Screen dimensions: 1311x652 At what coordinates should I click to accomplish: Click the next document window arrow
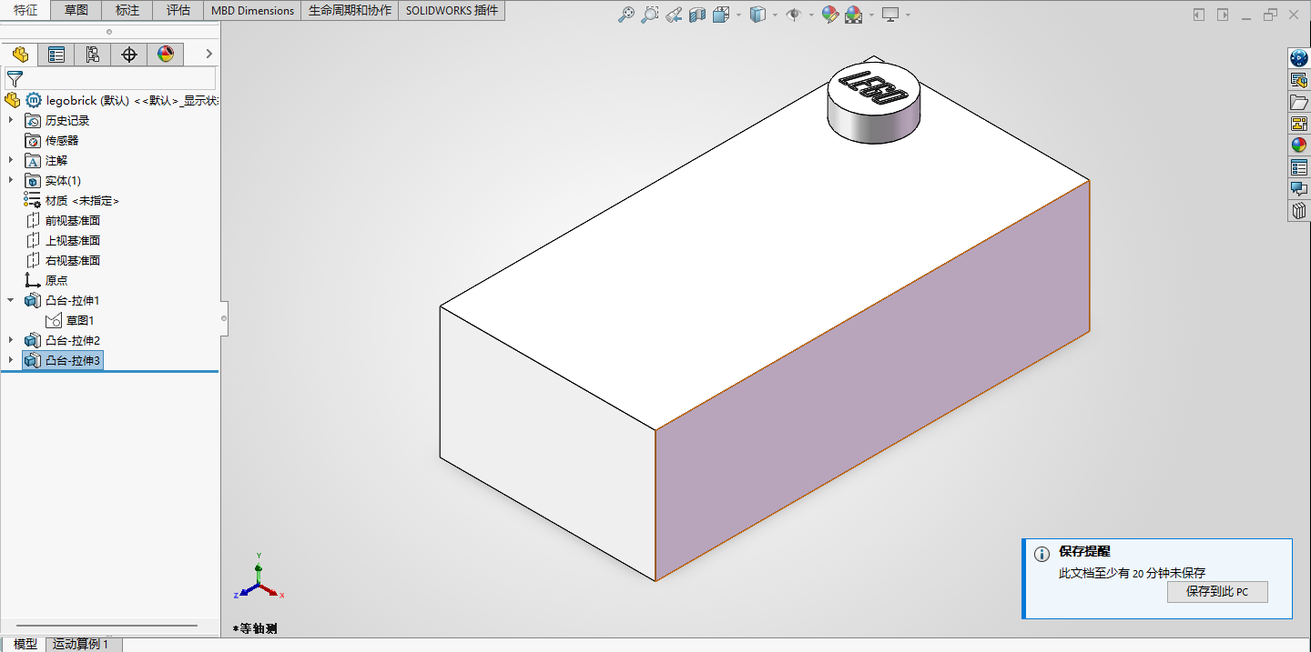[1223, 15]
